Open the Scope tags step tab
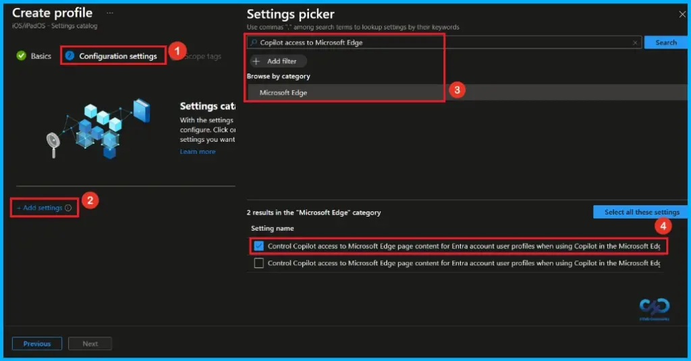Viewport: 691px width, 361px height. click(202, 57)
